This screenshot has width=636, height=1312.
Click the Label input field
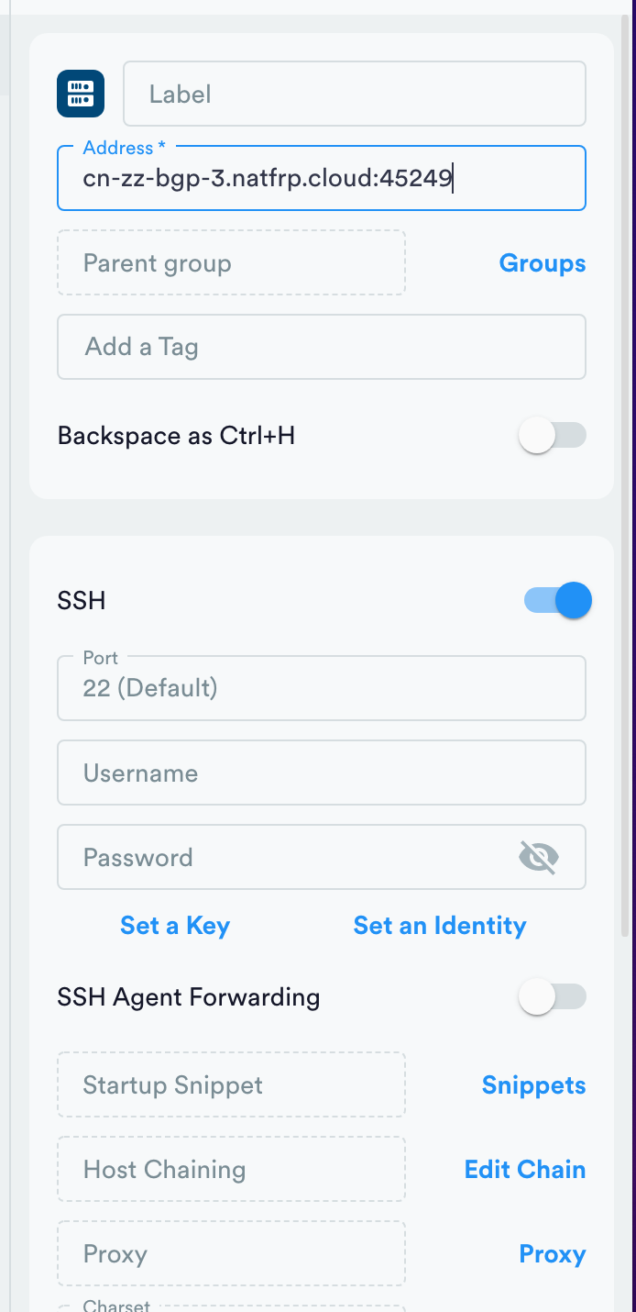355,93
